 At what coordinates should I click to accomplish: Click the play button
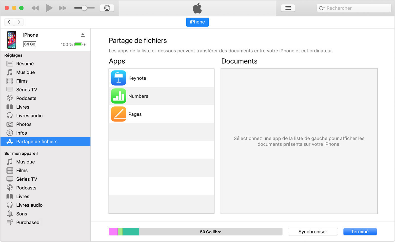[49, 8]
